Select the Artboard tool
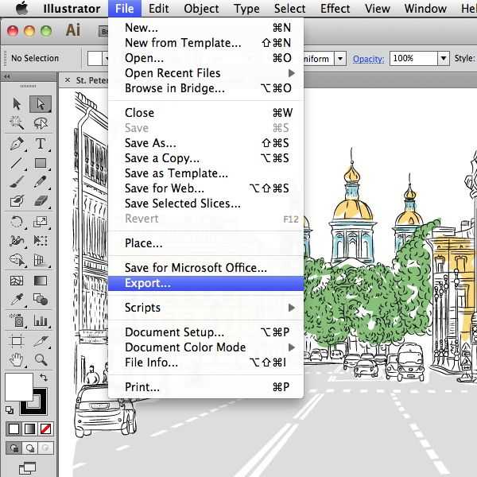The width and height of the screenshot is (477, 477). tap(17, 341)
